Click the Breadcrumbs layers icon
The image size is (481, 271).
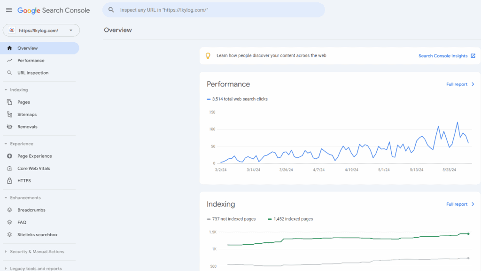pos(9,210)
